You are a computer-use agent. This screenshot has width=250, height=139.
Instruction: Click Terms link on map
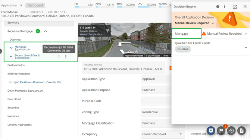(x=166, y=56)
